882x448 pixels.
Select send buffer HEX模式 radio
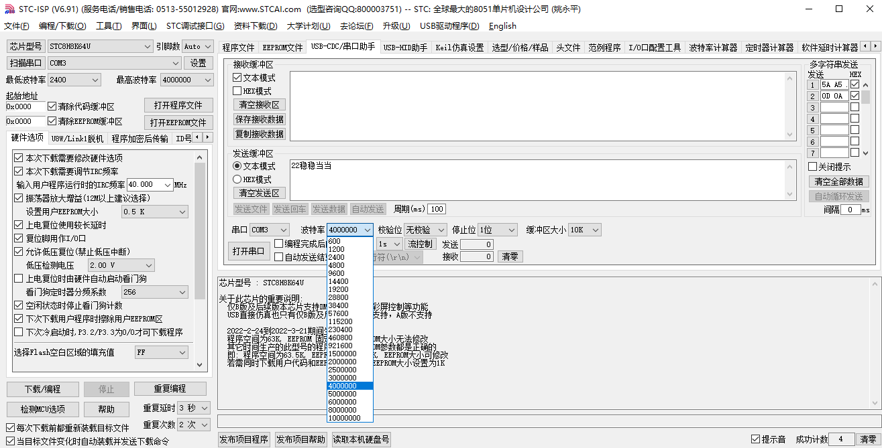point(237,179)
